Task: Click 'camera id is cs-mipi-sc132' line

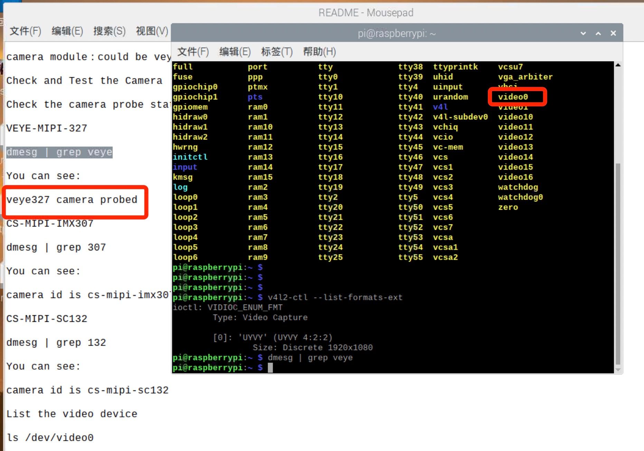Action: pyautogui.click(x=87, y=390)
